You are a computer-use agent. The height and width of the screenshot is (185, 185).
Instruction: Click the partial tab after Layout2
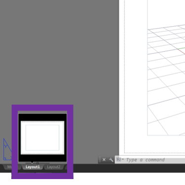pyautogui.click(x=67, y=167)
